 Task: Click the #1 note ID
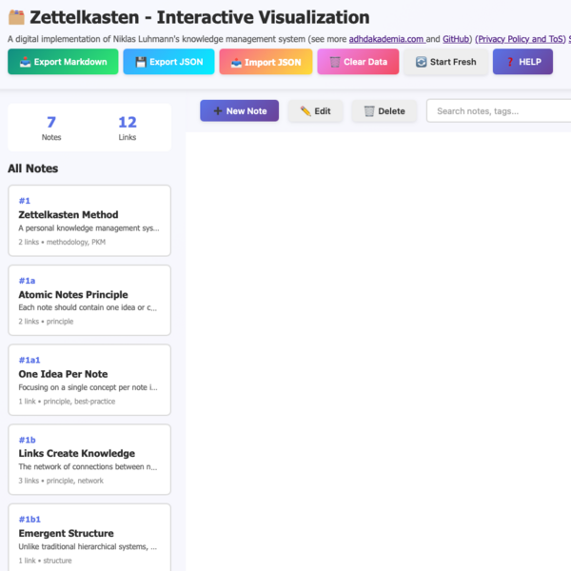[25, 201]
